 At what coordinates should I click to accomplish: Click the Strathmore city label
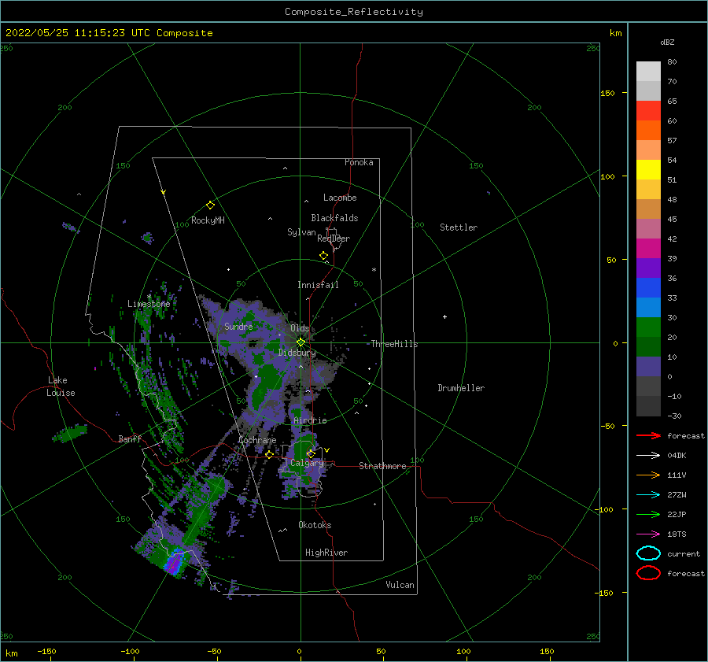(382, 466)
